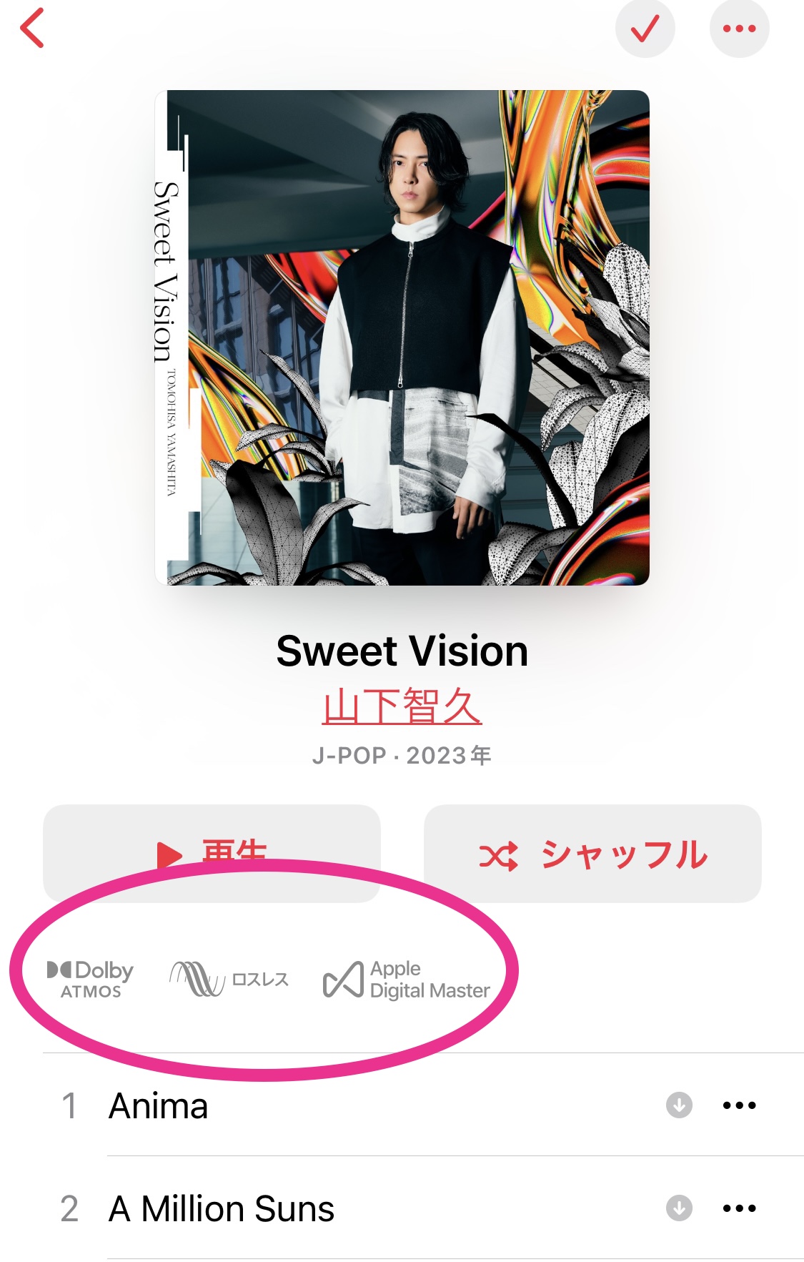The width and height of the screenshot is (804, 1262).
Task: Open more options for Anima
Action: pos(739,1105)
